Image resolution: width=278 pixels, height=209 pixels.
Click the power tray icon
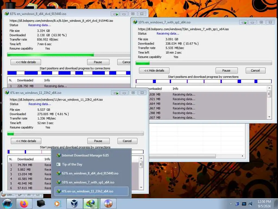(x=251, y=204)
